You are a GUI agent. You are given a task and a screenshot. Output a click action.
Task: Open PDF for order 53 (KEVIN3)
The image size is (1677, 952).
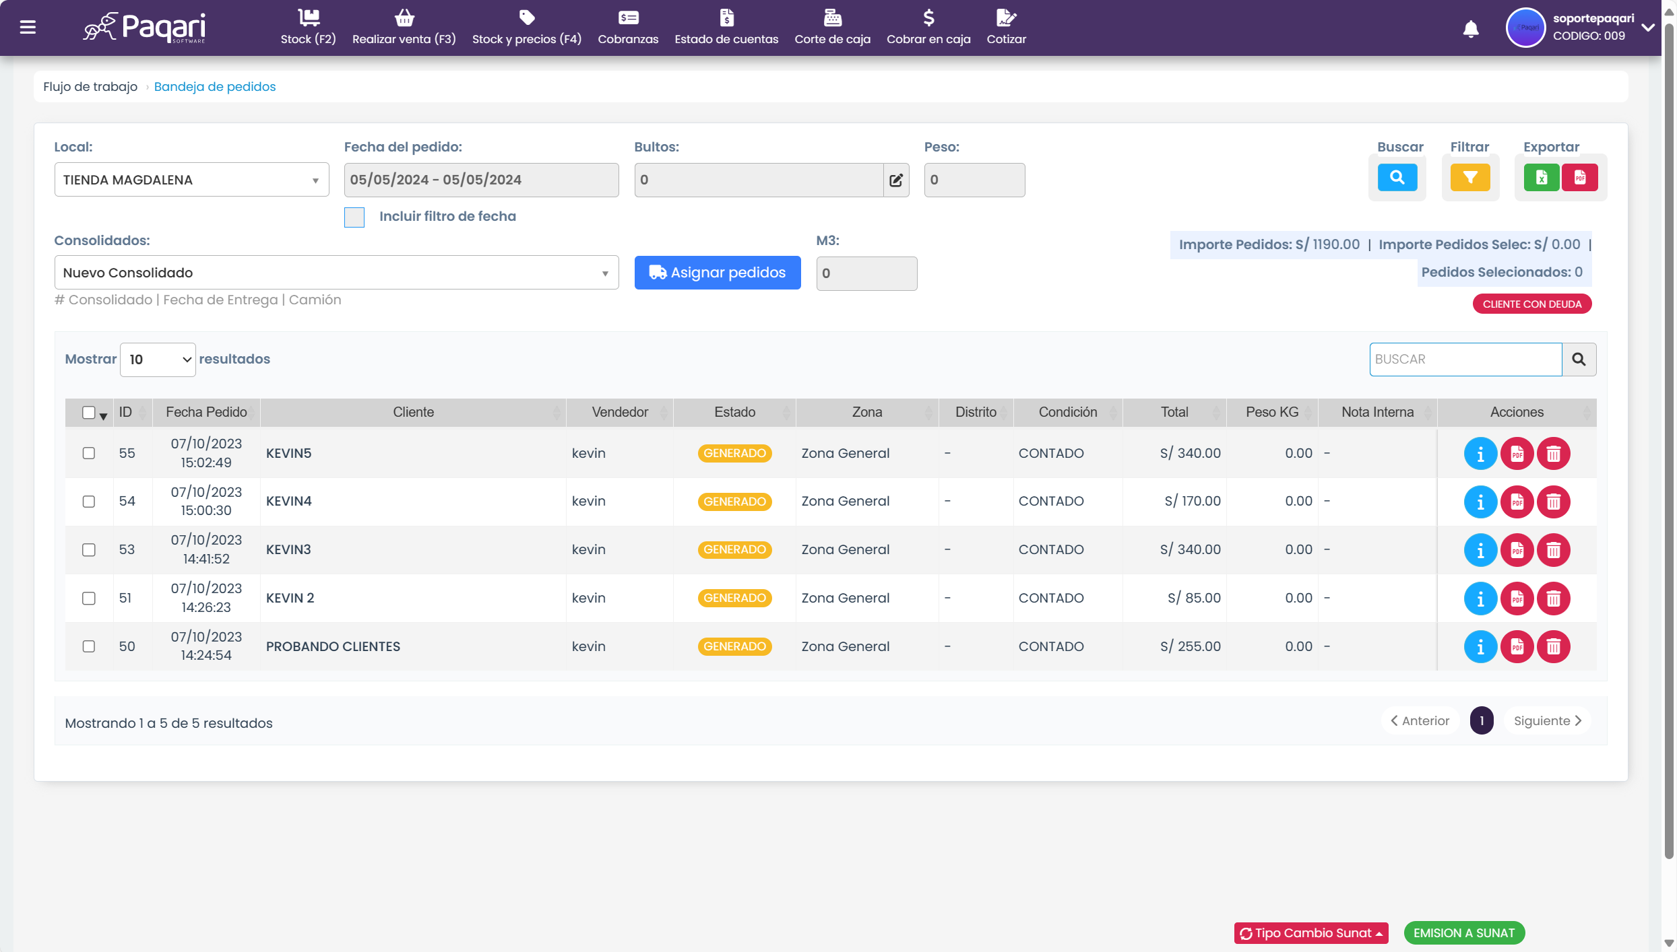coord(1517,550)
